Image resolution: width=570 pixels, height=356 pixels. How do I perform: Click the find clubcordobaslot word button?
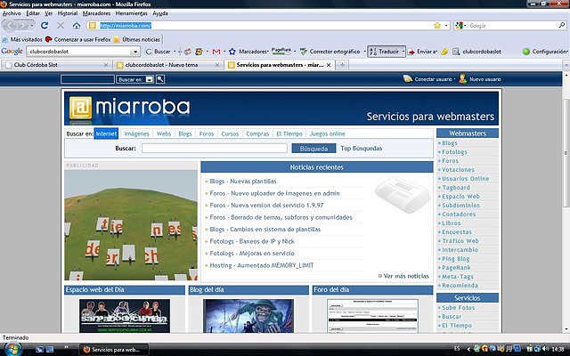[476, 52]
